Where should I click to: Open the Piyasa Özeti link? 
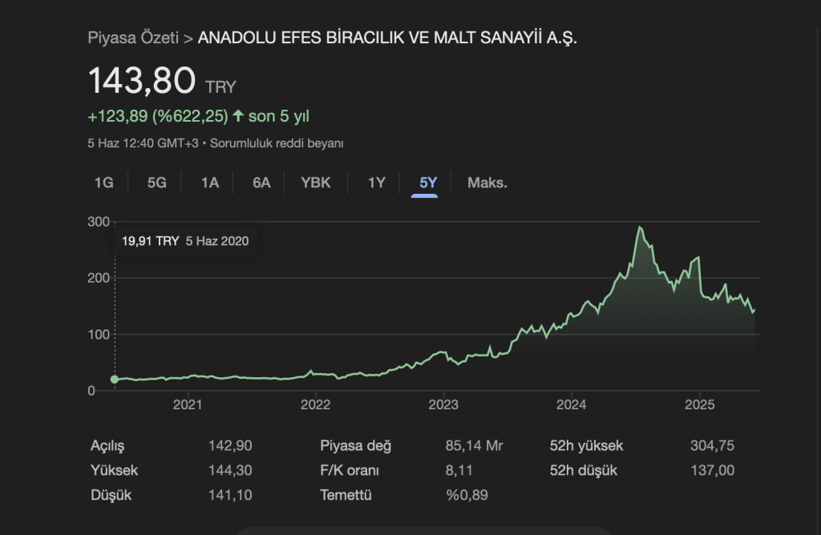(x=133, y=38)
